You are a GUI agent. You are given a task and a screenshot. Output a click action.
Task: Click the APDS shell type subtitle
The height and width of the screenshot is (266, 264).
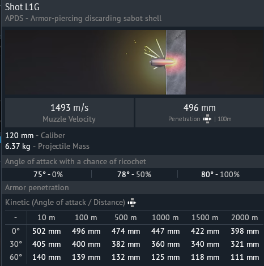(83, 19)
